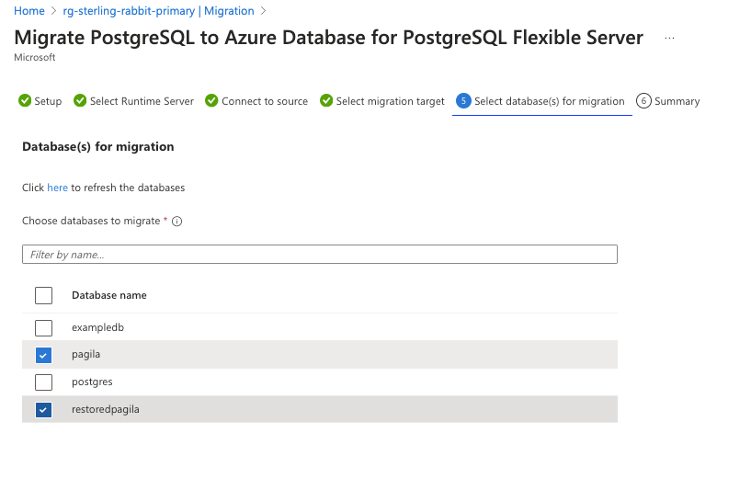Viewport: 751px width, 490px height.
Task: Uncheck the pagila database checkbox
Action: click(43, 355)
